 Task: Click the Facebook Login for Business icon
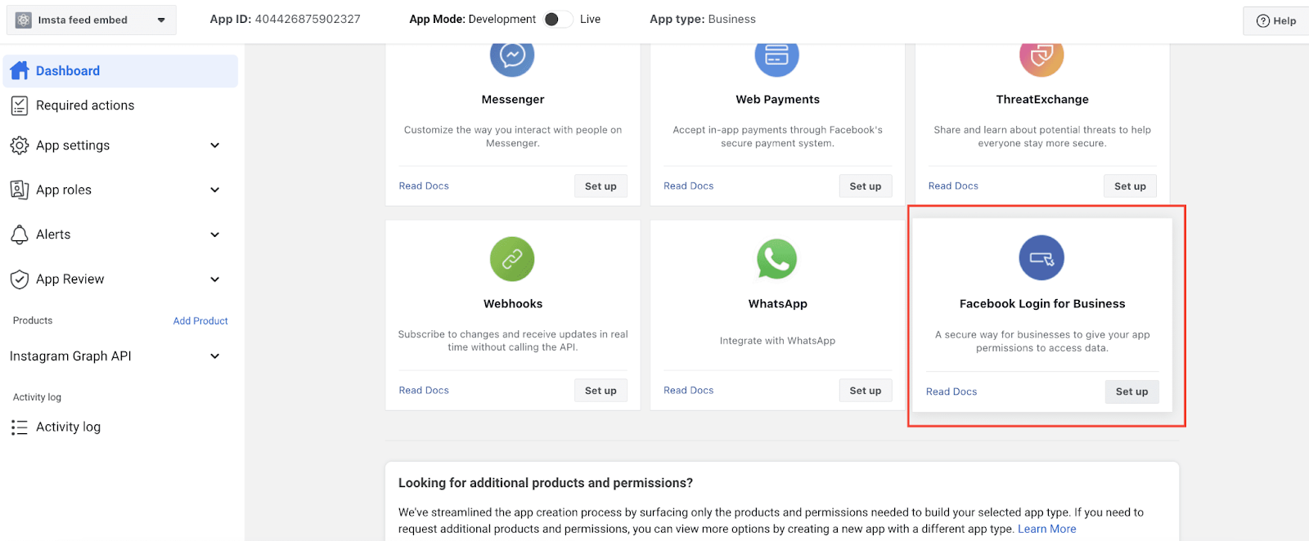(x=1041, y=258)
